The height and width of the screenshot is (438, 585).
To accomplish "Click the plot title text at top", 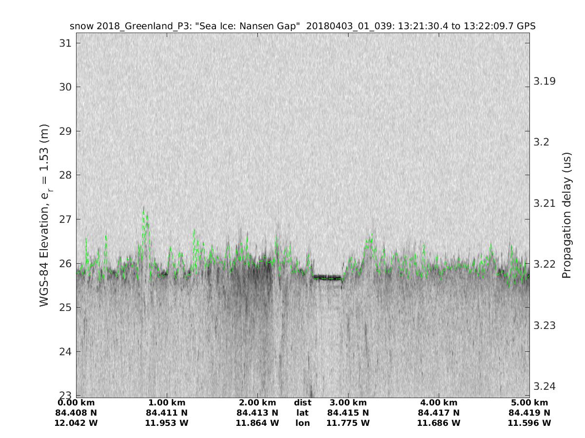I will coord(303,26).
